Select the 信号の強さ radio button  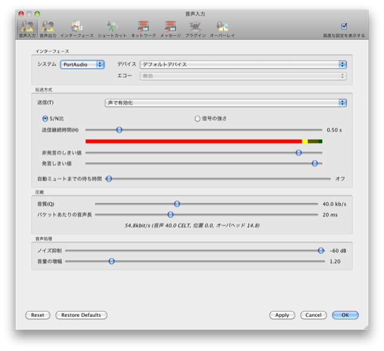[197, 119]
